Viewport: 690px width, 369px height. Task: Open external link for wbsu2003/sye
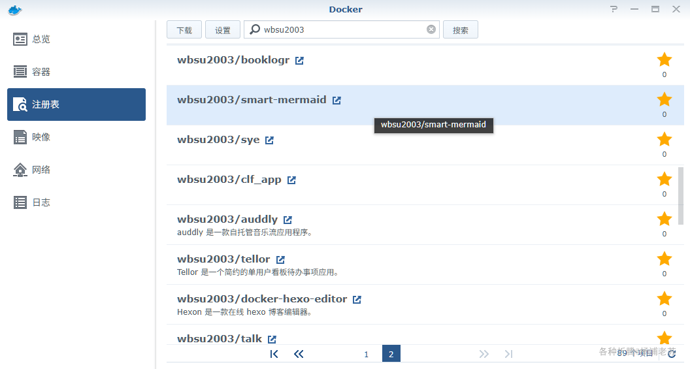pyautogui.click(x=269, y=140)
